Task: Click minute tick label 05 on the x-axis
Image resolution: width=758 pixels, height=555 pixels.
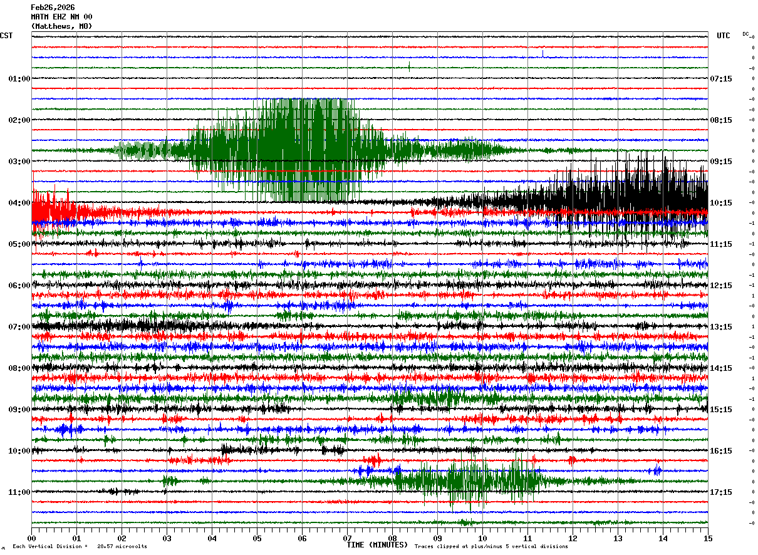Action: 257,539
